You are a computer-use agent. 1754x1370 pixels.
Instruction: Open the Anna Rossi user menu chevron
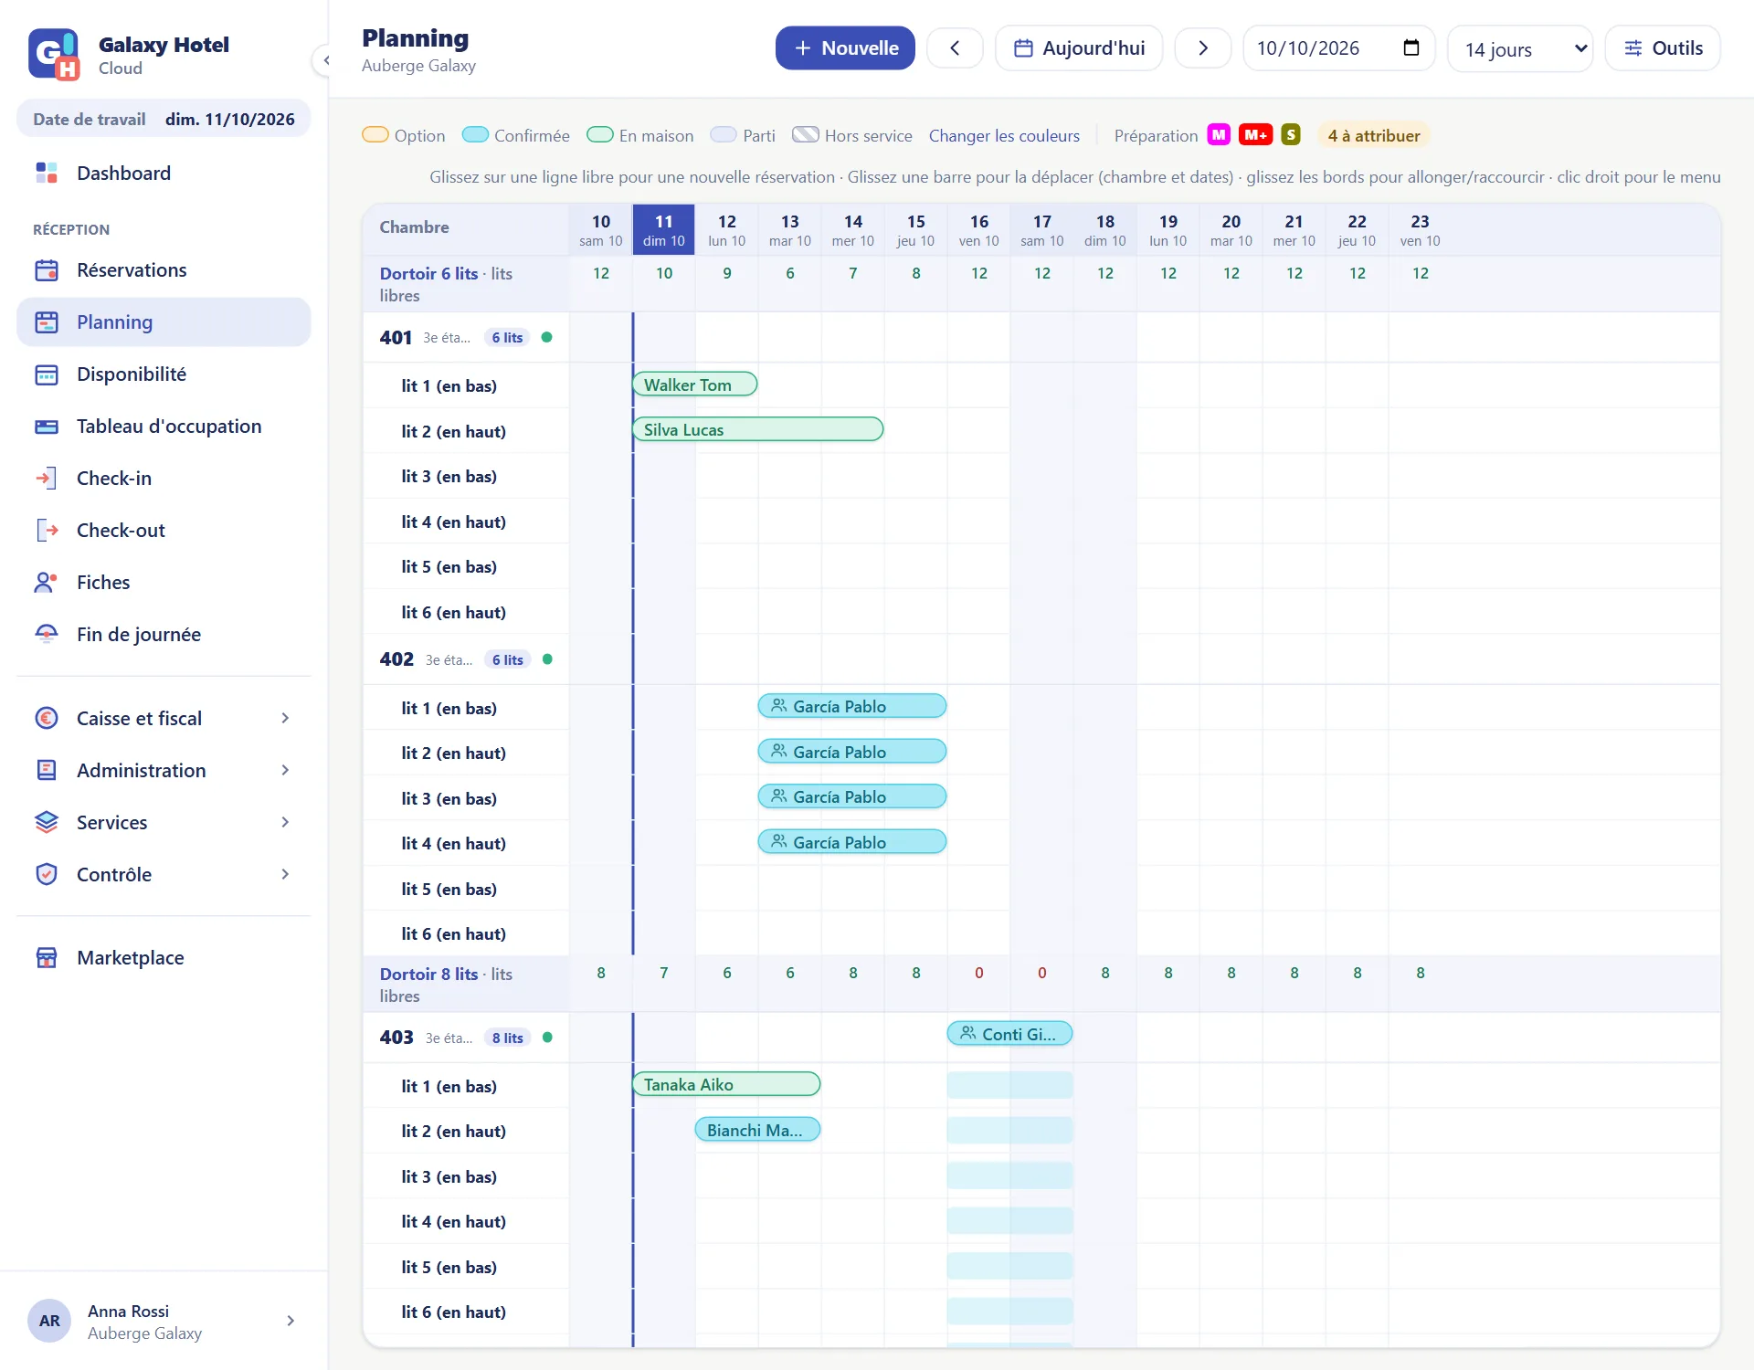click(291, 1321)
